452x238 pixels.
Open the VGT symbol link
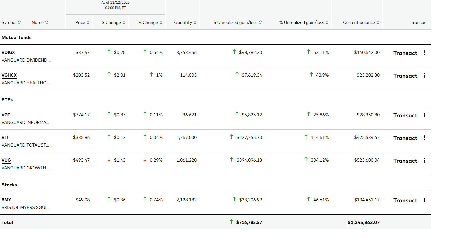[x=6, y=115]
